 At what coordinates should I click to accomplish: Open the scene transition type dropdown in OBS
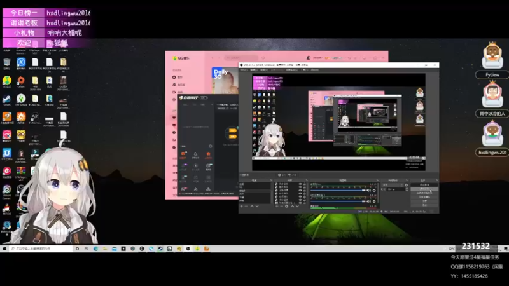point(393,185)
